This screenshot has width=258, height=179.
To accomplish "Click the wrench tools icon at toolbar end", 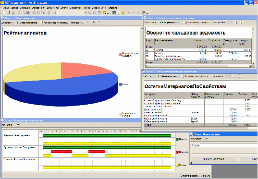I will [x=144, y=12].
